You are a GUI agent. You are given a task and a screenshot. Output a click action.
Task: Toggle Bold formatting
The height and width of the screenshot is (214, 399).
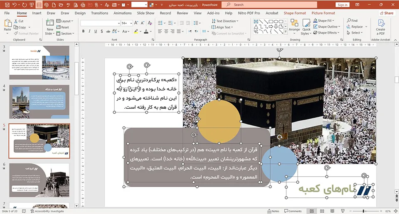[x=83, y=31]
